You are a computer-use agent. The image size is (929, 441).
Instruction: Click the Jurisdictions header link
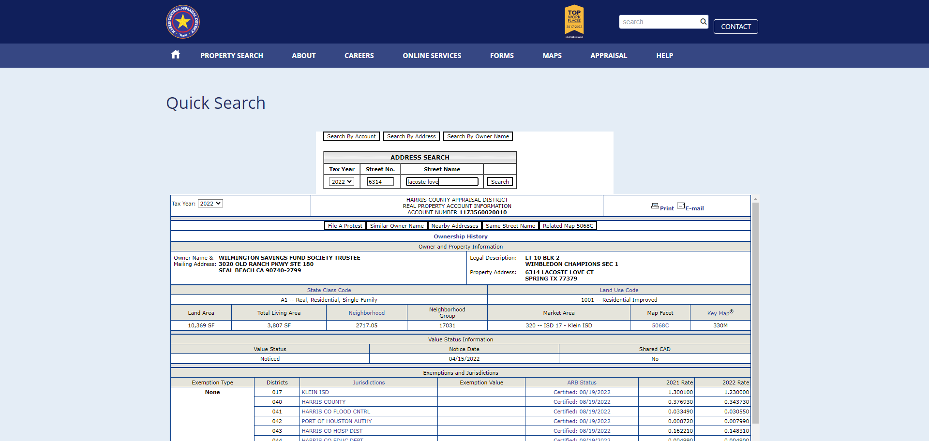[369, 382]
